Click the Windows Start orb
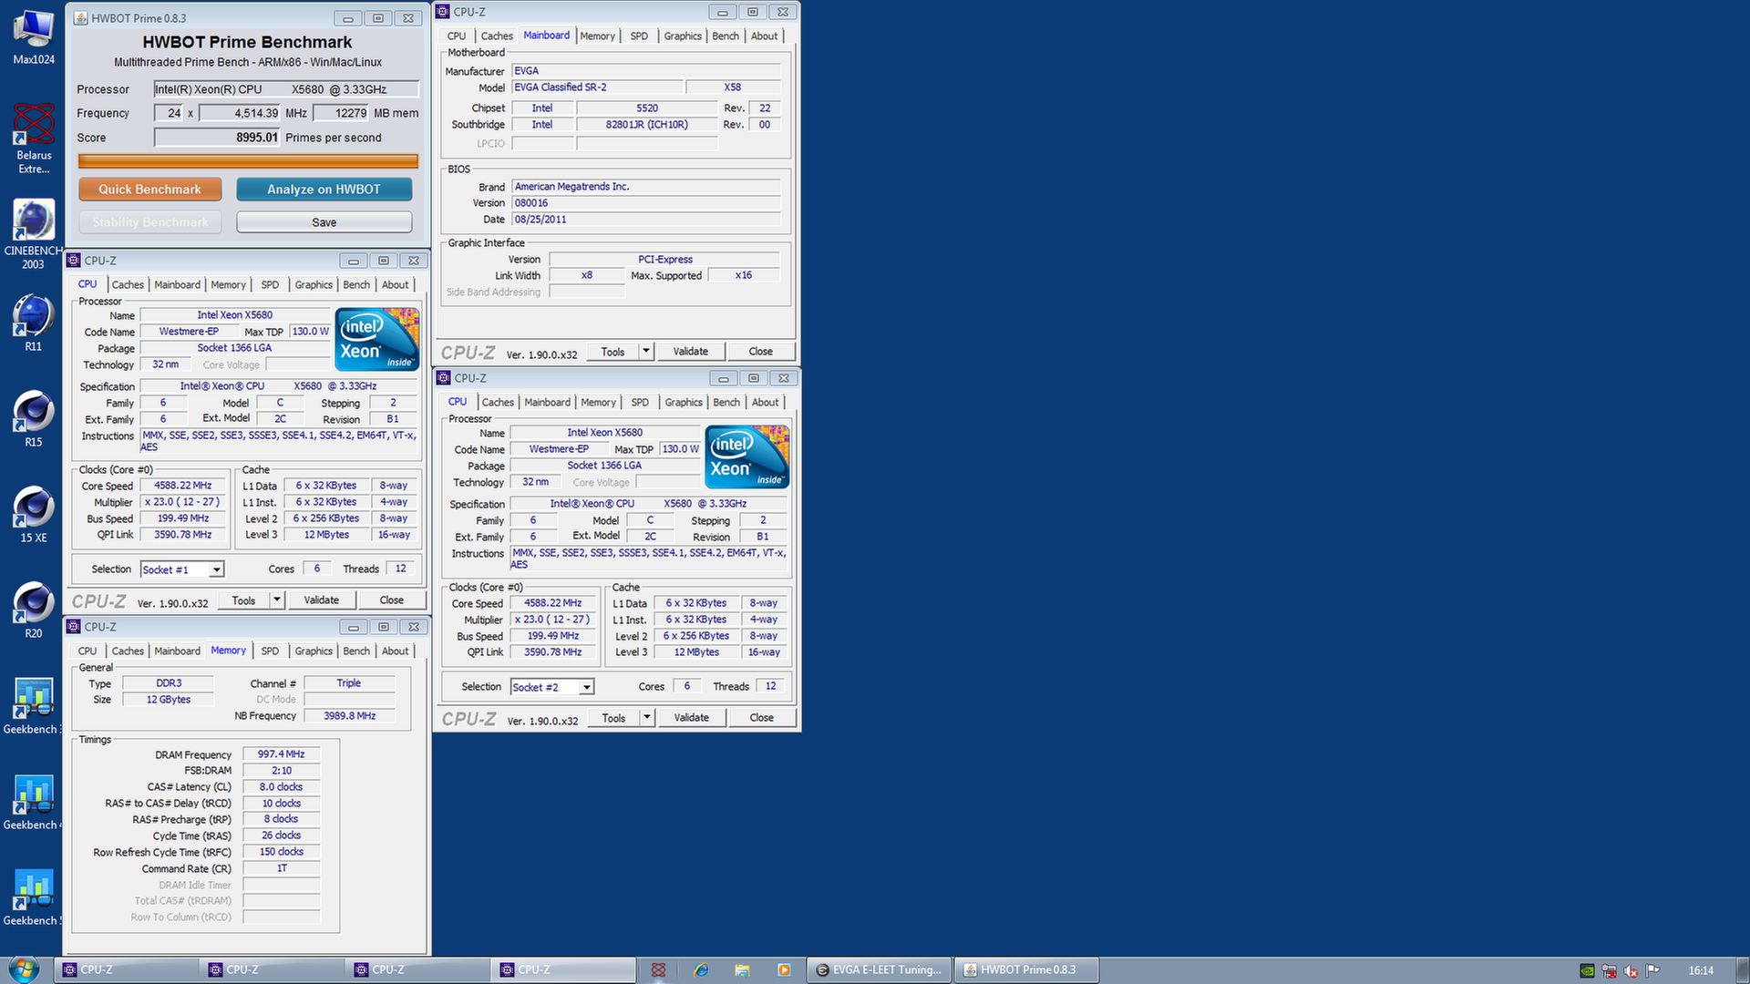This screenshot has height=984, width=1750. click(x=25, y=969)
